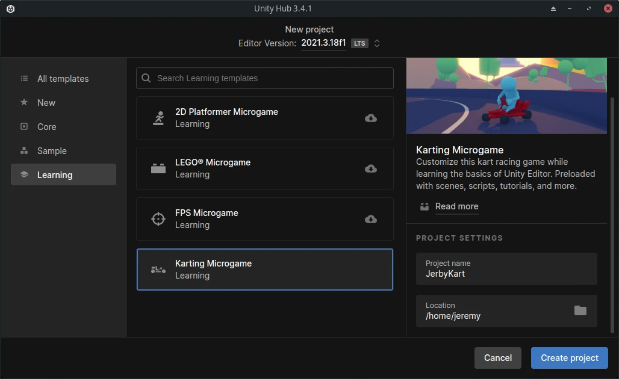619x379 pixels.
Task: Click the FPS crosshair icon
Action: click(158, 219)
